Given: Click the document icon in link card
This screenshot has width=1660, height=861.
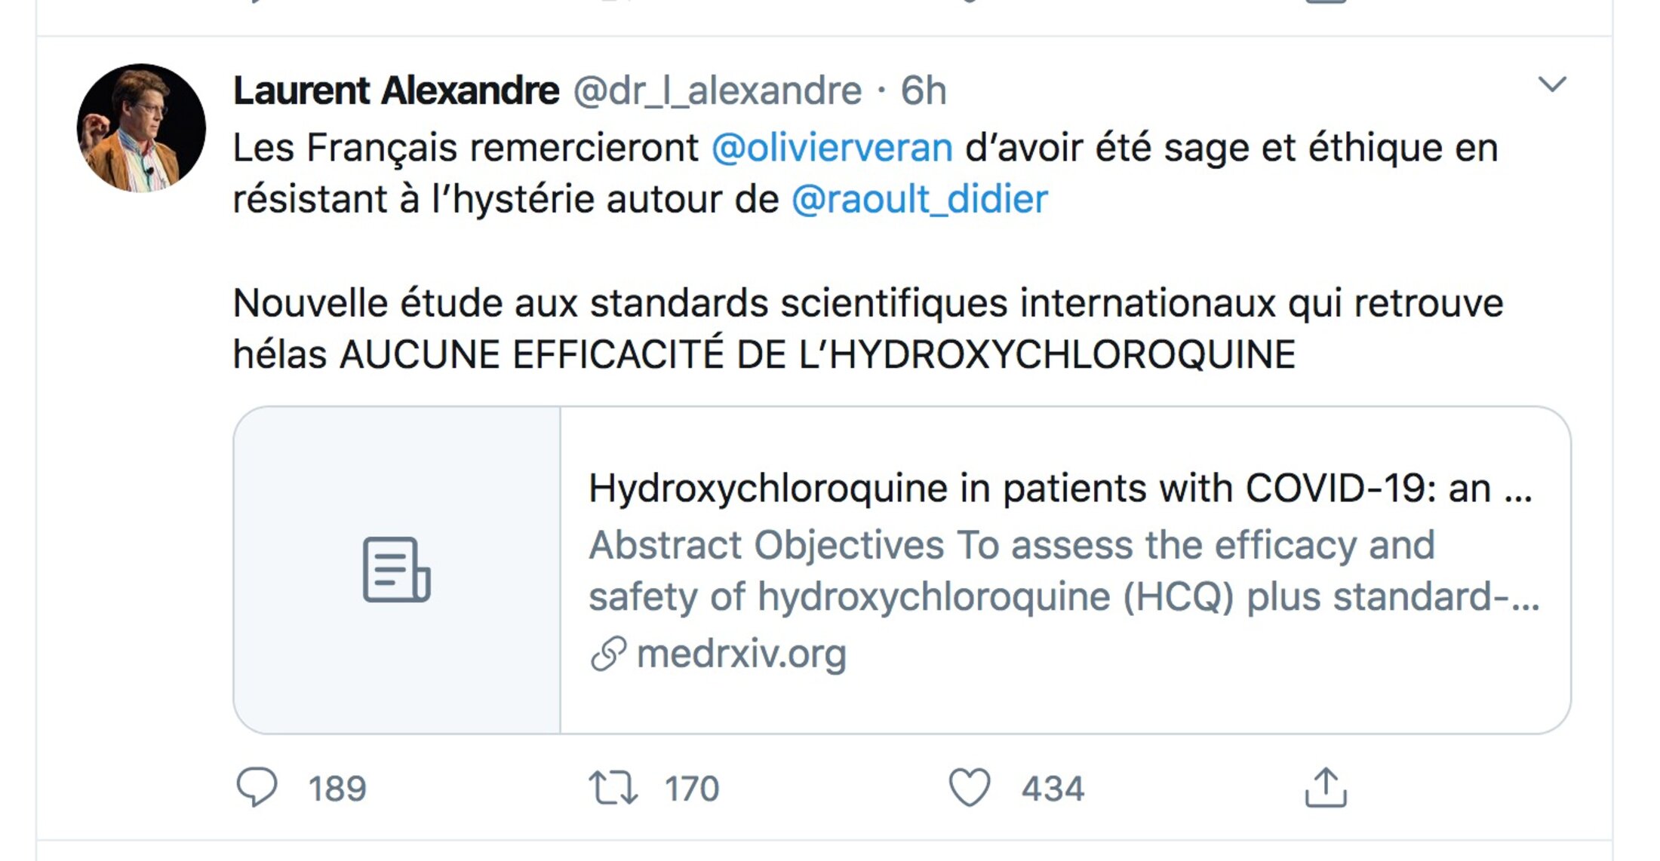Looking at the screenshot, I should (x=396, y=569).
